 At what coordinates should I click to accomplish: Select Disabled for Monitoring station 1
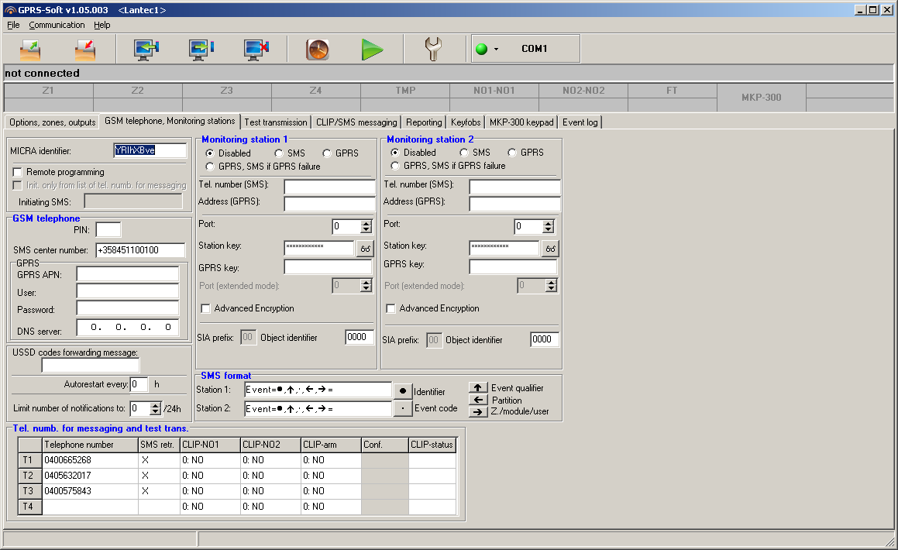tap(210, 153)
